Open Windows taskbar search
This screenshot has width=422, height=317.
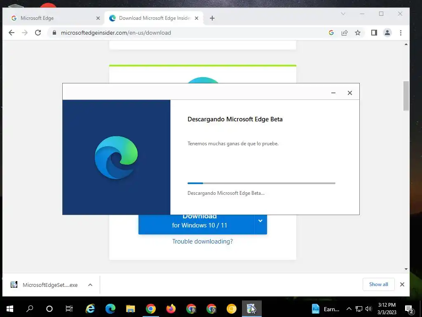(x=30, y=309)
